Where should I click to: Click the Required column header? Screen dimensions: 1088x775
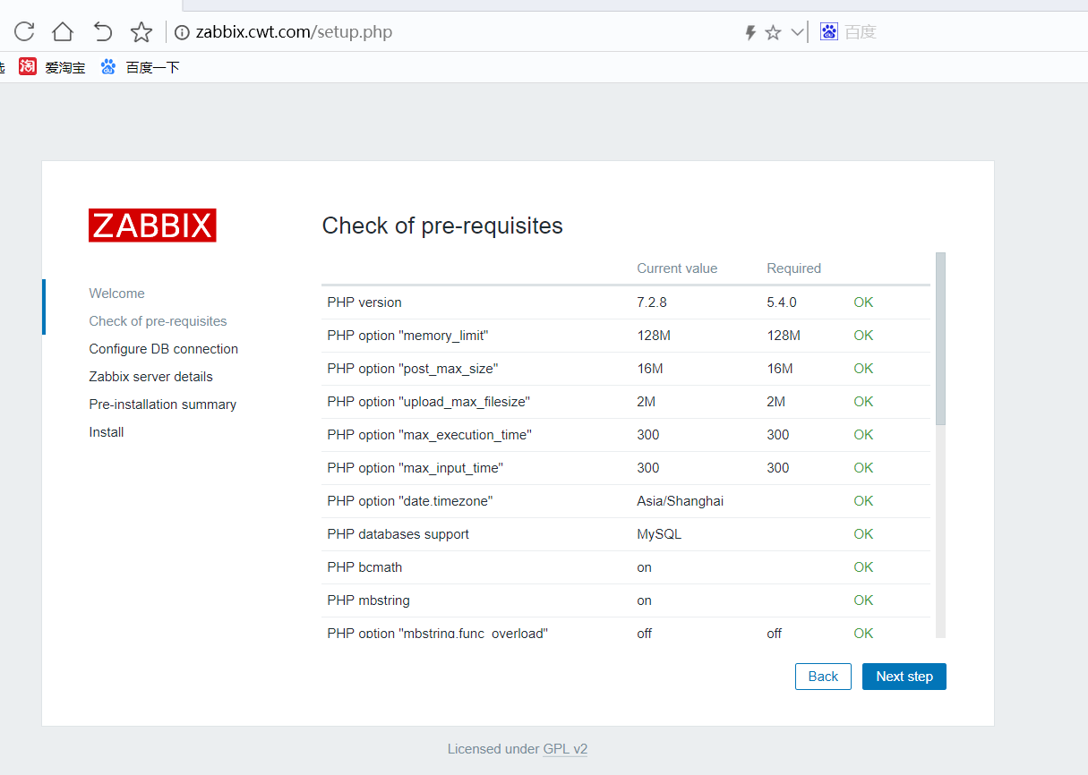pos(793,268)
